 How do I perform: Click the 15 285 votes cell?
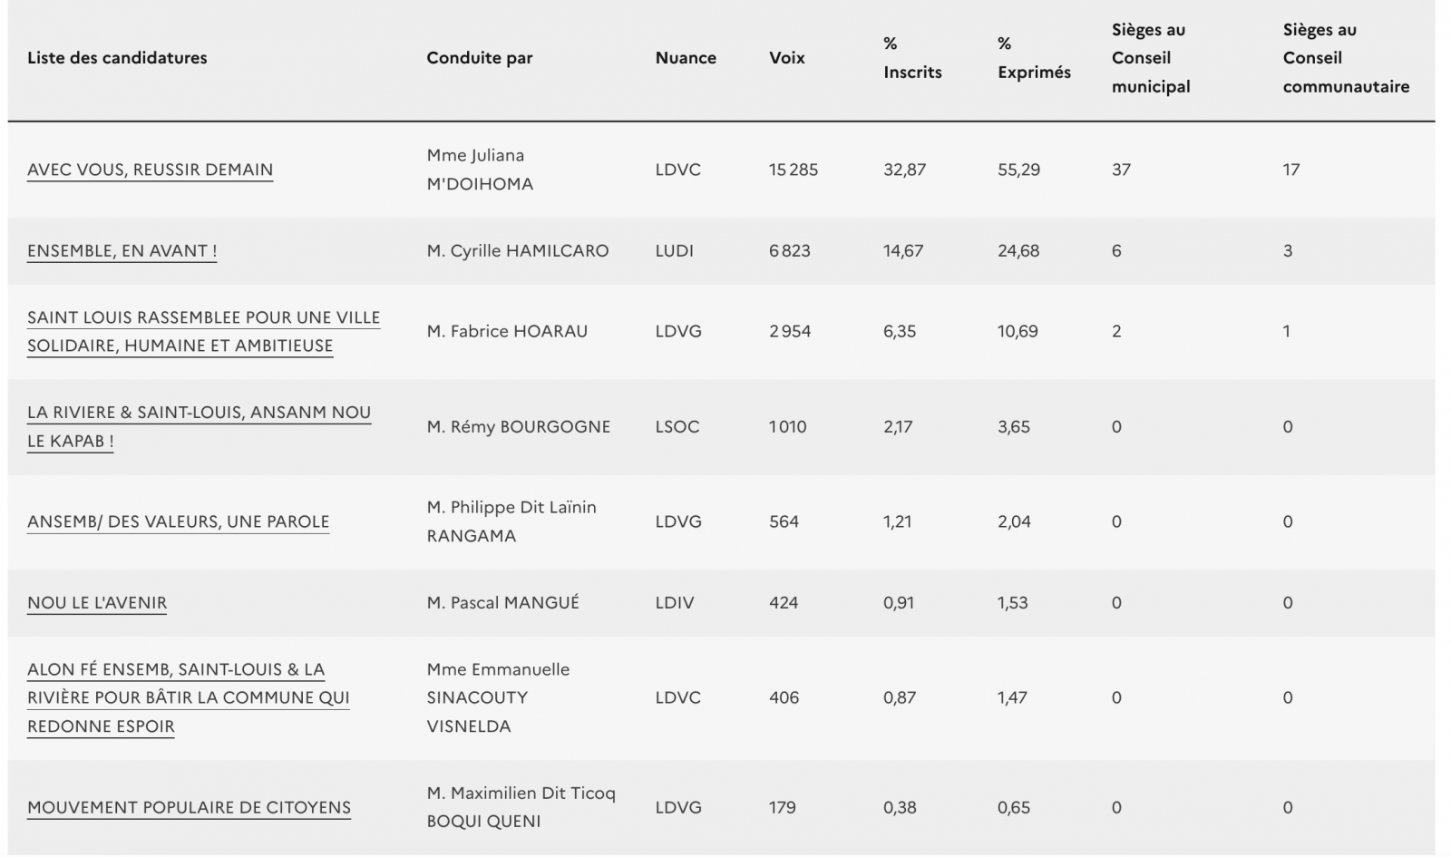point(793,170)
